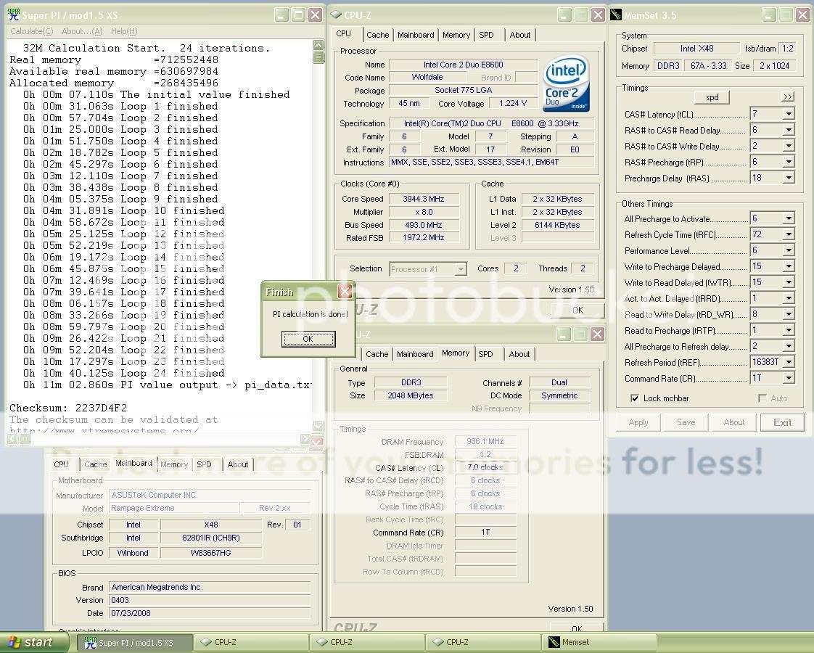Viewport: 814px width, 653px height.
Task: Open the Refresh Cycle Time (tRFC) dropdown
Action: pos(789,234)
